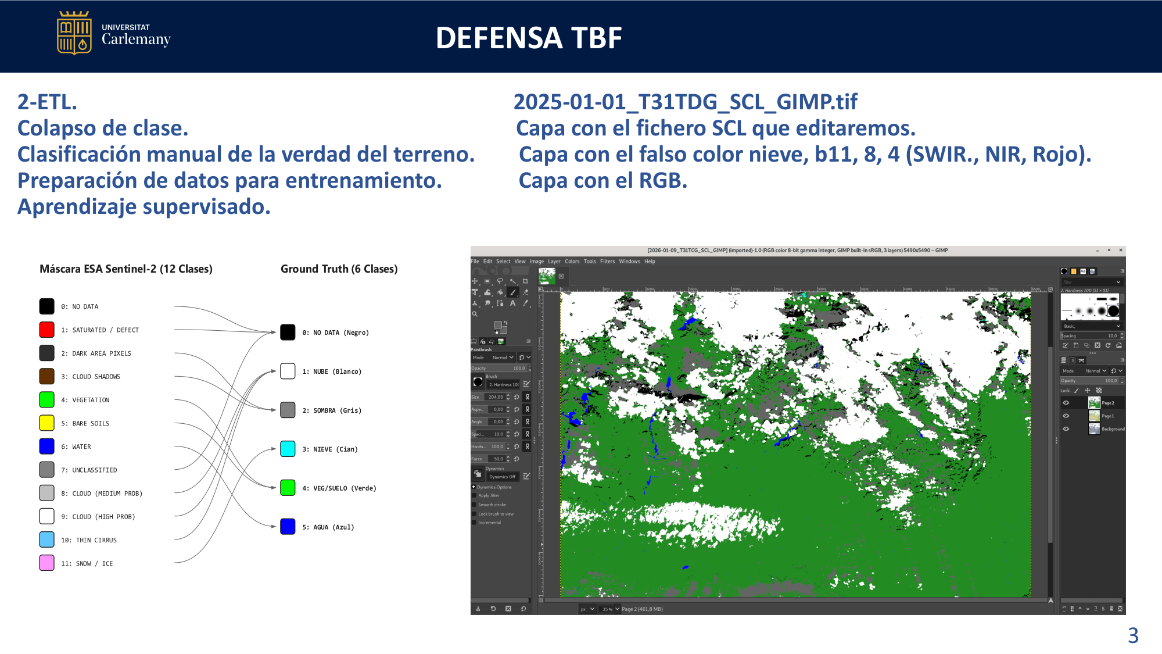Viewport: 1162px width, 654px height.
Task: Enable the Apply Jitter checkbox
Action: pos(474,495)
